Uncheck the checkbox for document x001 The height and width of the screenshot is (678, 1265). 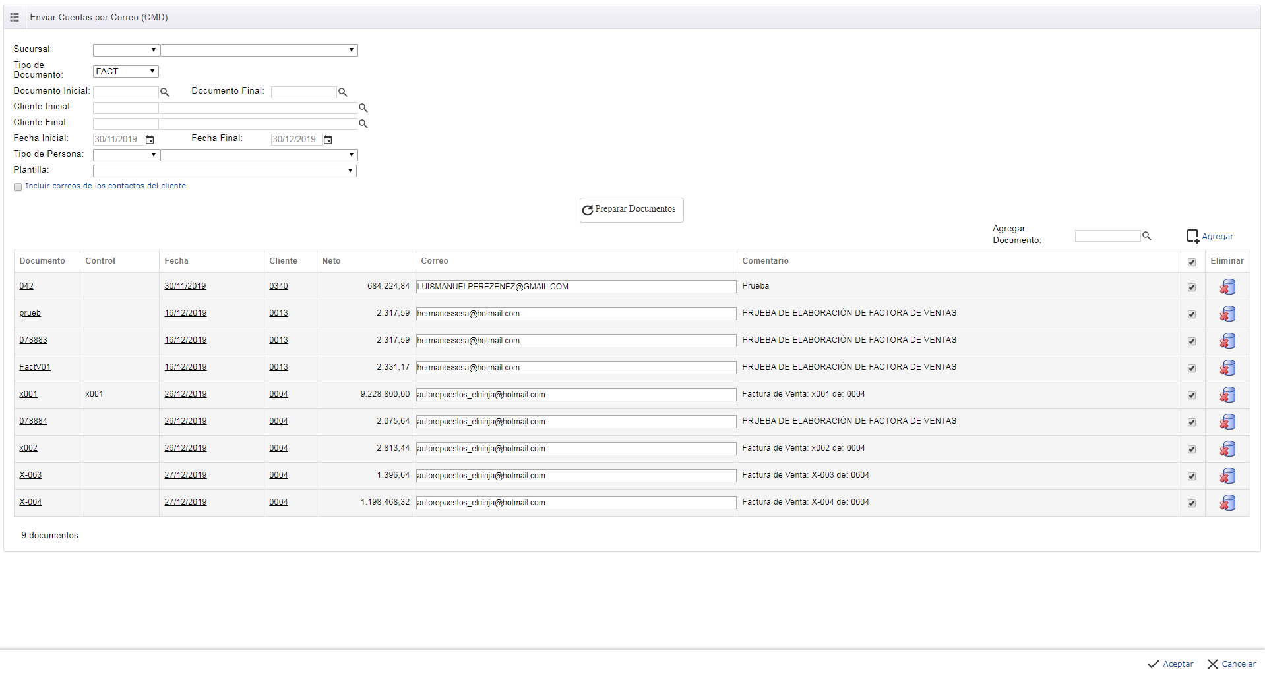coord(1192,395)
